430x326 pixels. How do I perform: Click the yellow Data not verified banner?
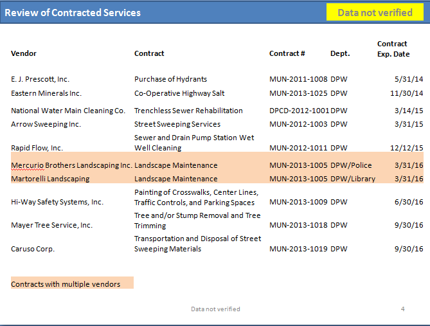point(375,12)
